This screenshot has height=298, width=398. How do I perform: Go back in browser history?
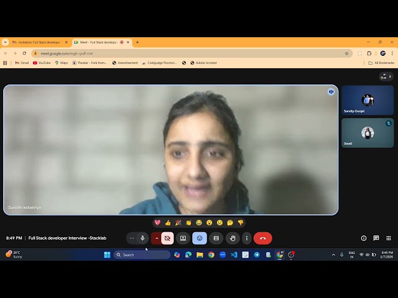[6, 53]
